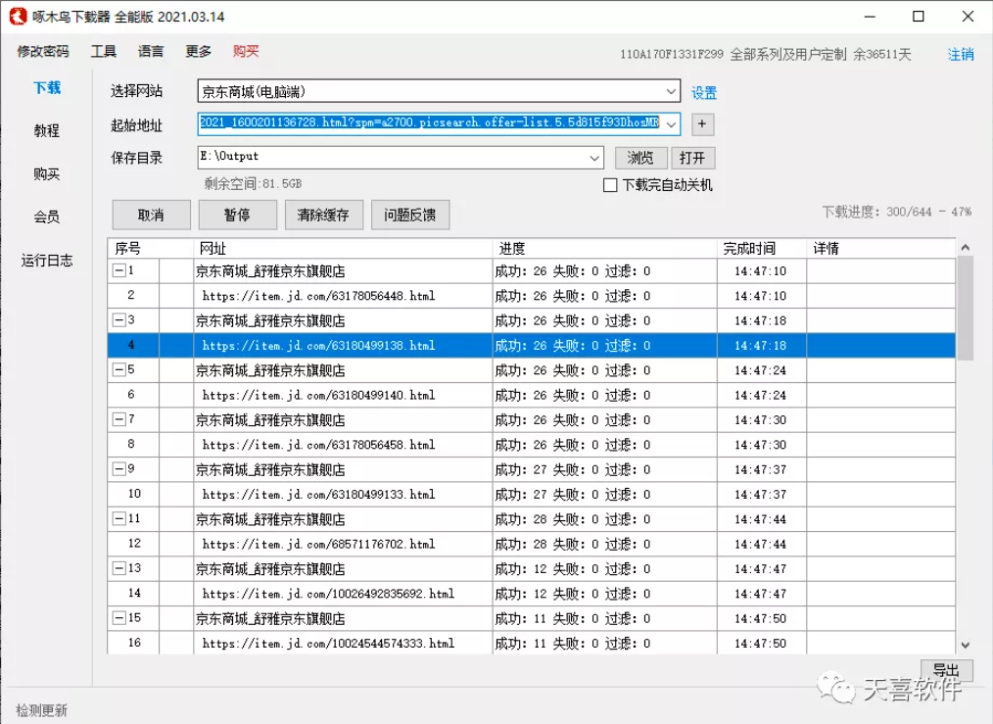Click the 检测更新 check update link
The image size is (993, 724).
(41, 710)
